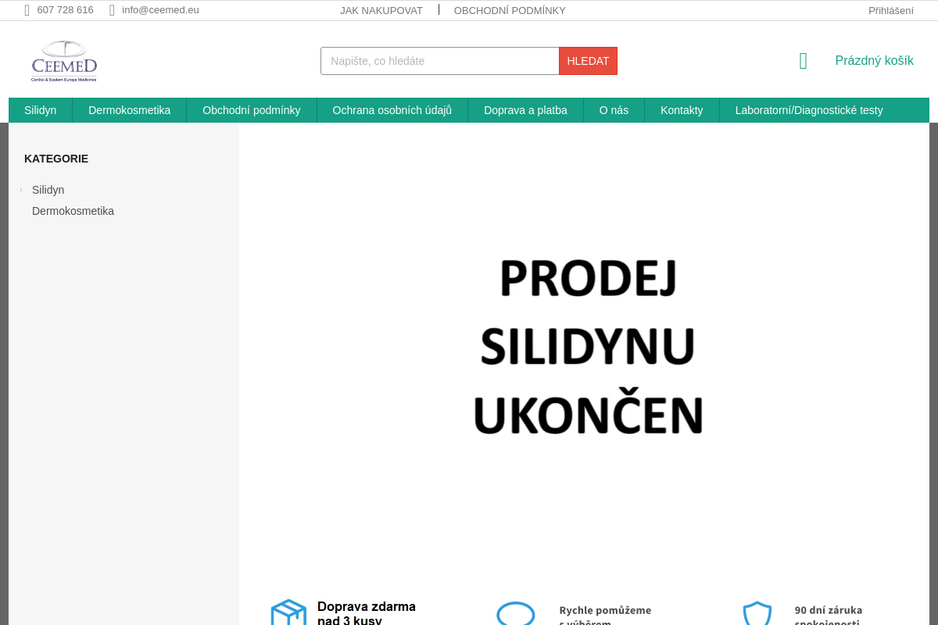Call the phone number 607 728 616
This screenshot has width=938, height=625.
(65, 10)
